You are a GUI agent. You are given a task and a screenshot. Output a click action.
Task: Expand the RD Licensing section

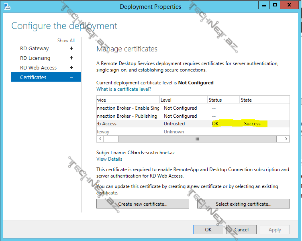71,58
